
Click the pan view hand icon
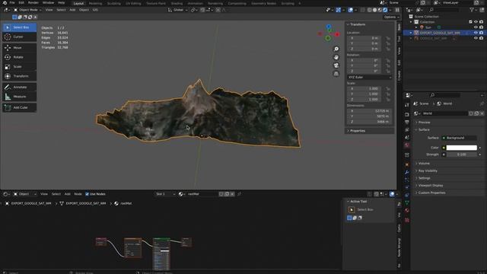[x=336, y=57]
